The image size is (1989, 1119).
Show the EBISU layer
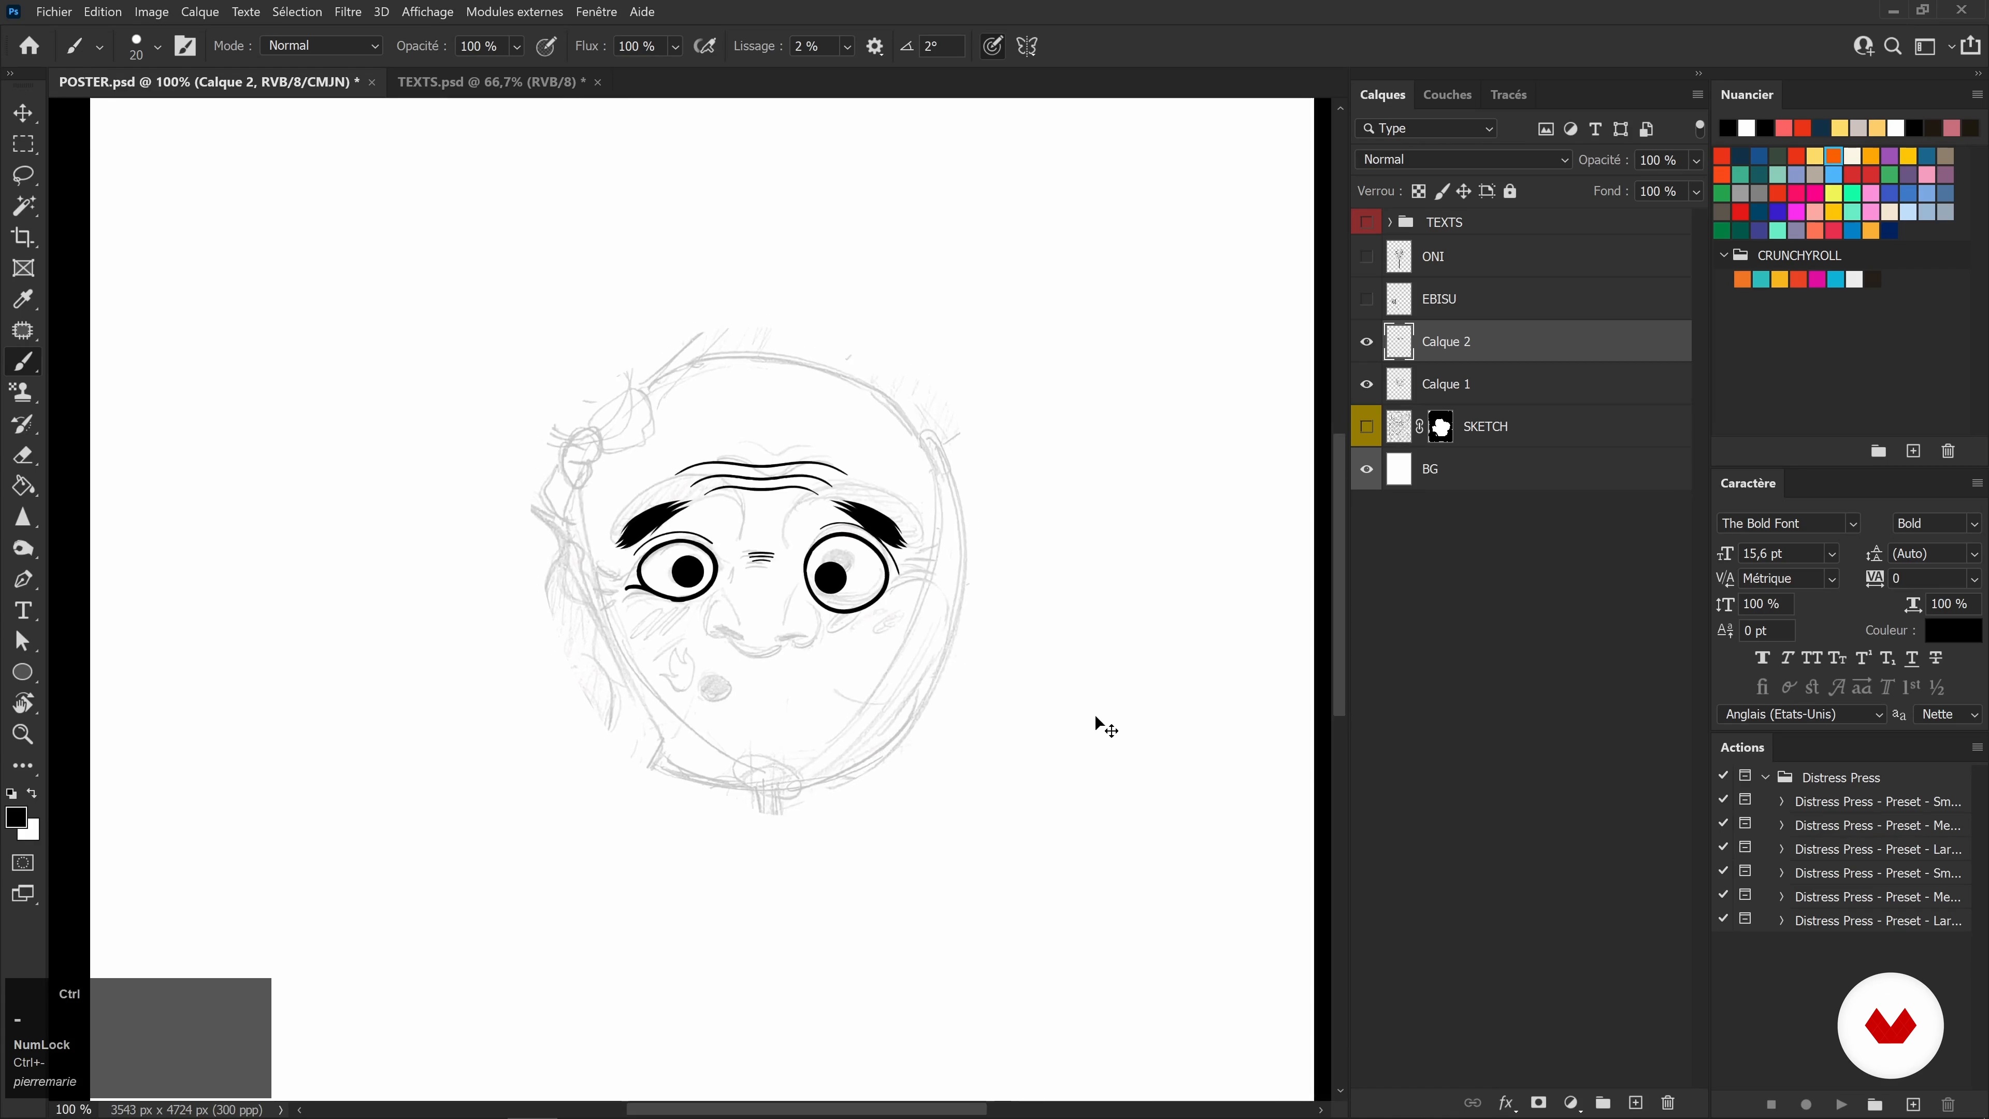pos(1366,299)
